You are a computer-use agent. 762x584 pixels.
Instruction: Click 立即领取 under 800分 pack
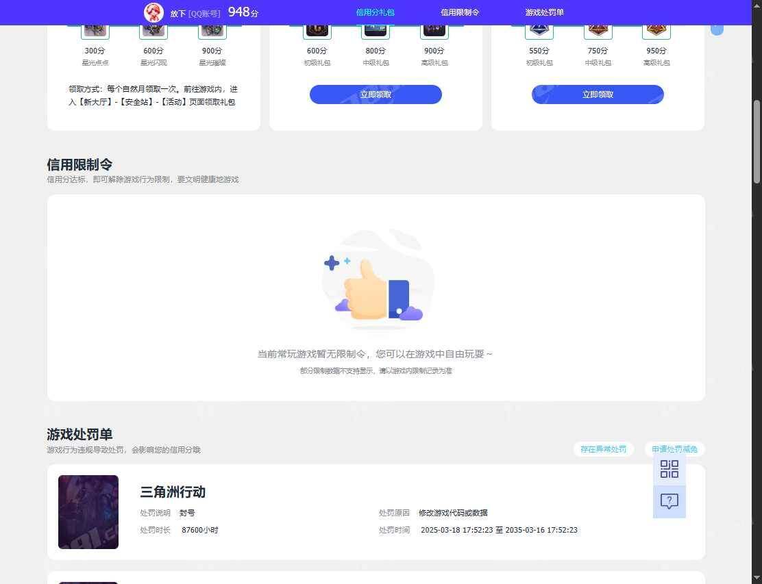(x=376, y=94)
